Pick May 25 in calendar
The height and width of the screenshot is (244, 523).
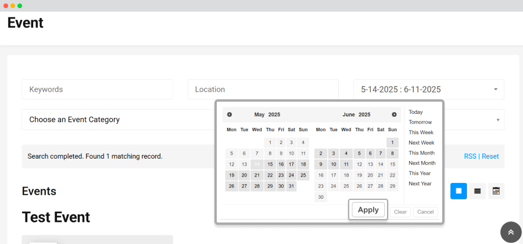303,175
